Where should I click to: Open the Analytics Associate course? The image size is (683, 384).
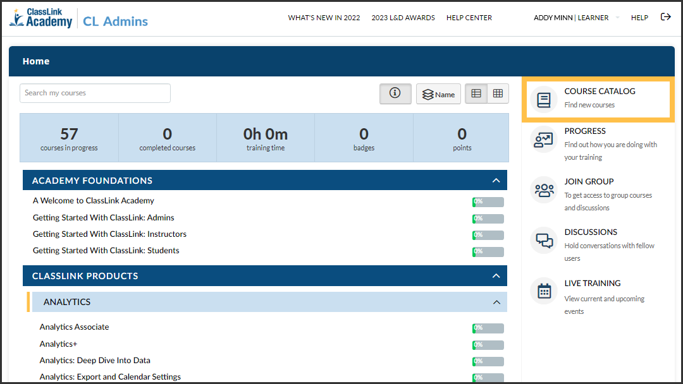pos(74,327)
